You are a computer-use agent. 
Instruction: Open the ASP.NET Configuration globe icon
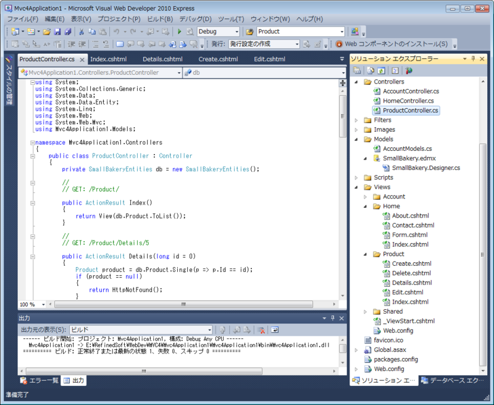(409, 70)
